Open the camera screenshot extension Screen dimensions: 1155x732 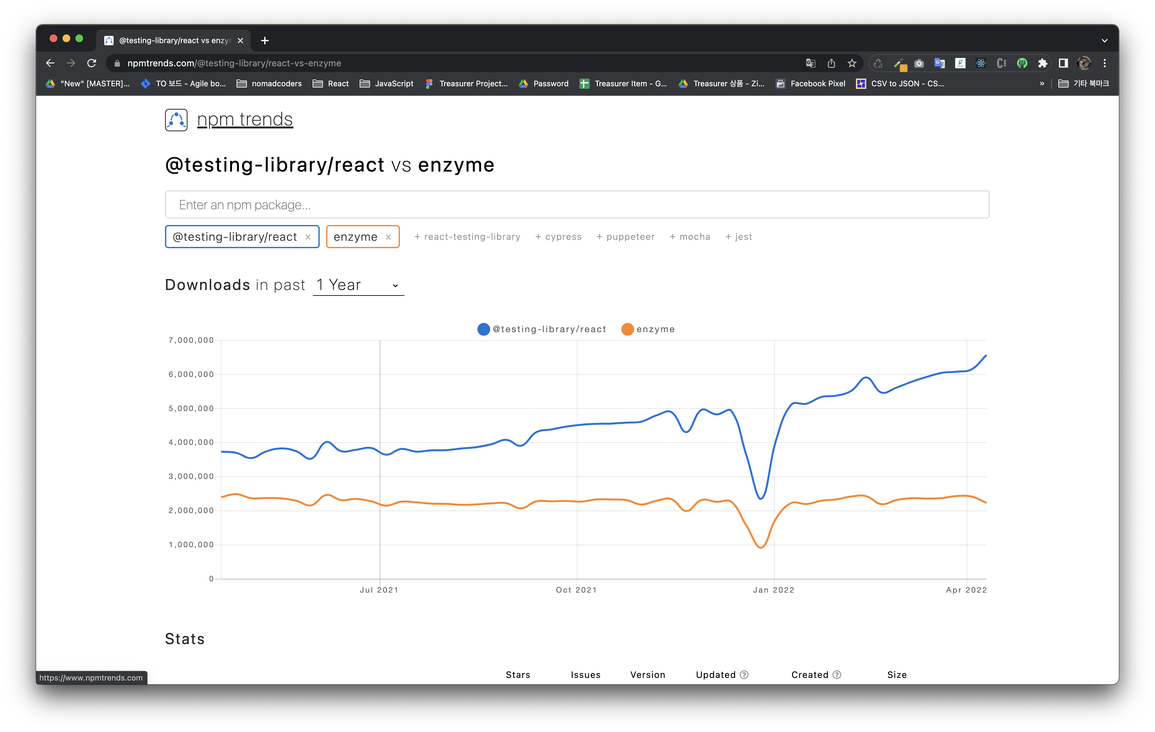click(x=919, y=63)
